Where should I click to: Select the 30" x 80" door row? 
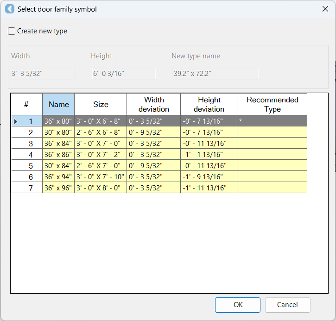[x=58, y=132]
